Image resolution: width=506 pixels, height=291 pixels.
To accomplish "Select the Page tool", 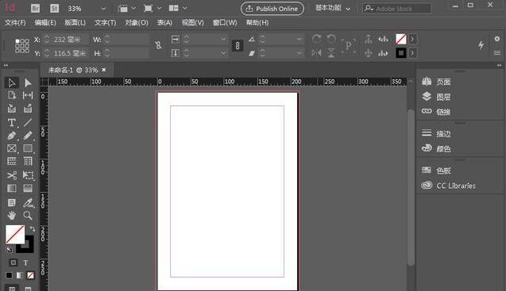I will pyautogui.click(x=12, y=95).
